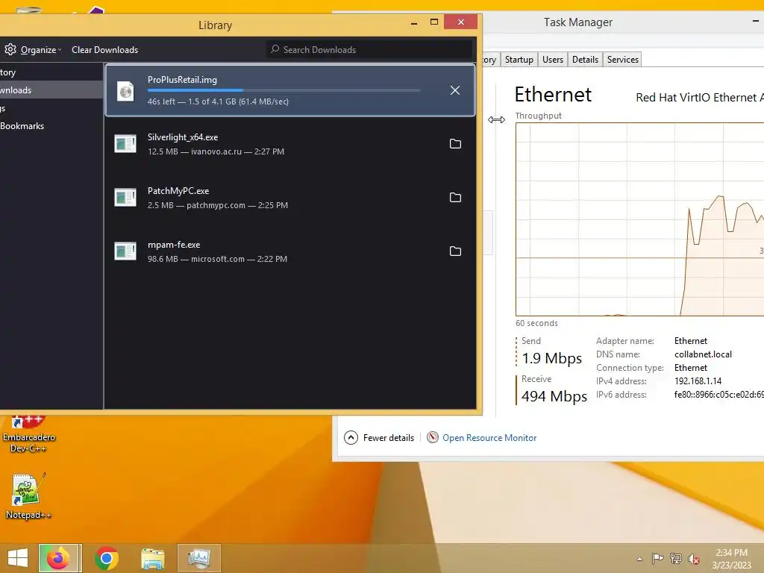Clear Downloads in the Library window
The image size is (764, 573).
click(x=104, y=50)
